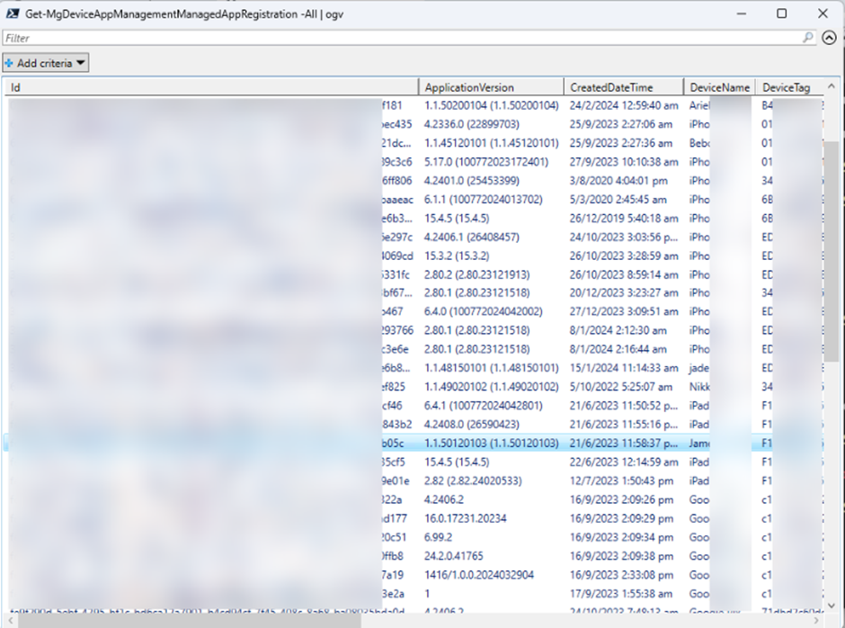The image size is (845, 628).
Task: Select date 22/6/2023 12:14:59 am
Action: click(624, 462)
